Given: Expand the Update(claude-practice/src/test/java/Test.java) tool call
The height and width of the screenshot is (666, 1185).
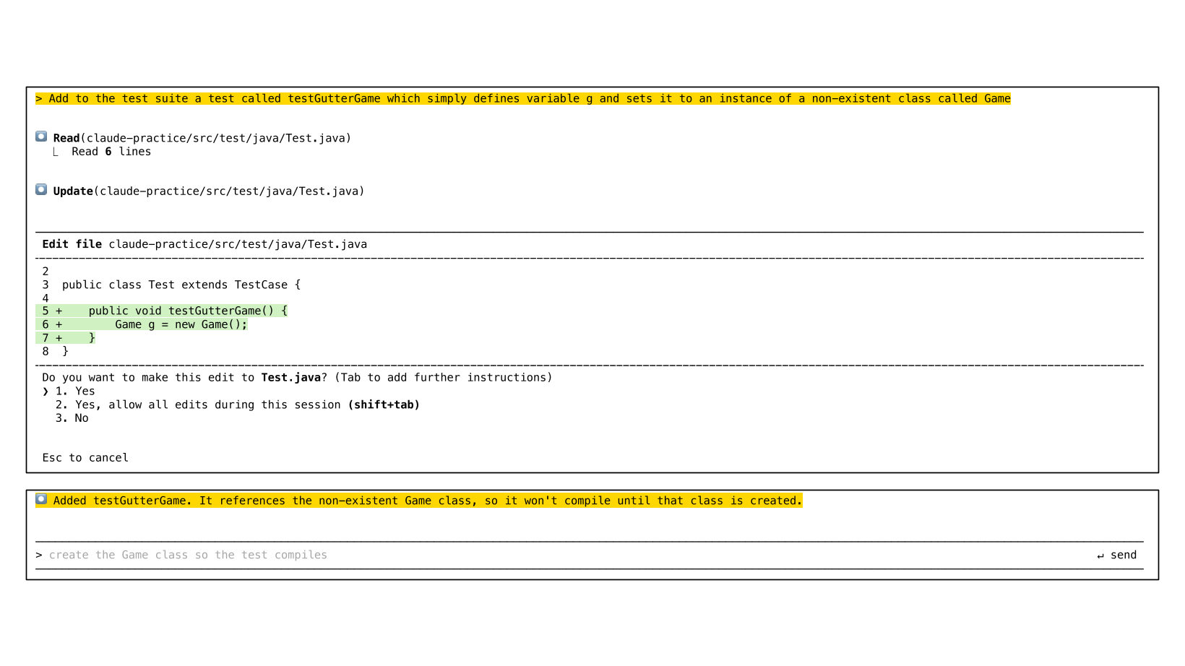Looking at the screenshot, I should [209, 191].
